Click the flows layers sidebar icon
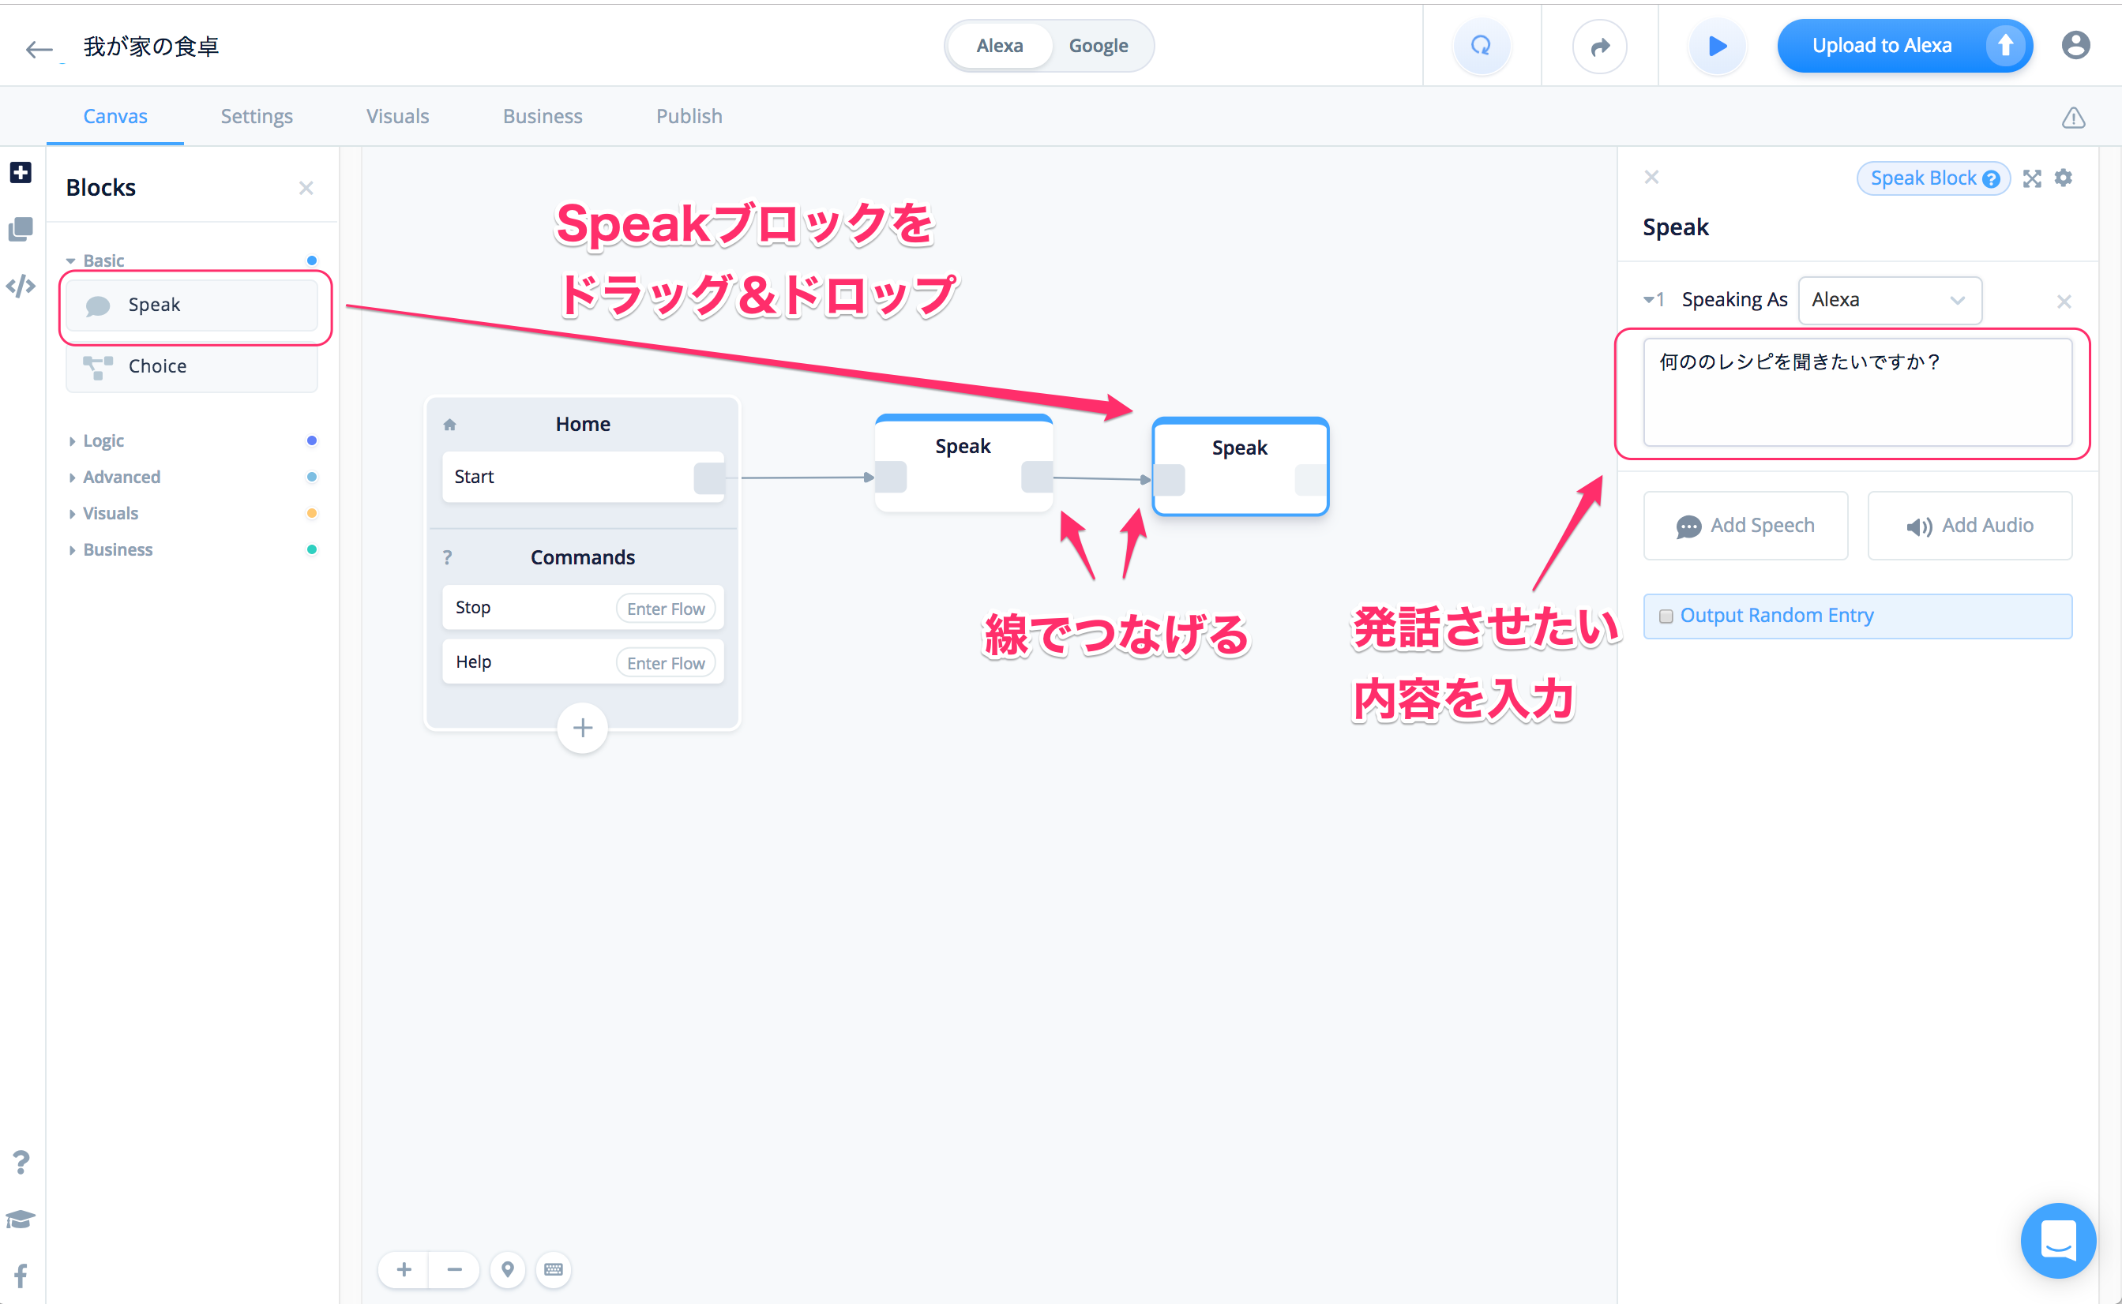Viewport: 2122px width, 1304px height. tap(21, 230)
